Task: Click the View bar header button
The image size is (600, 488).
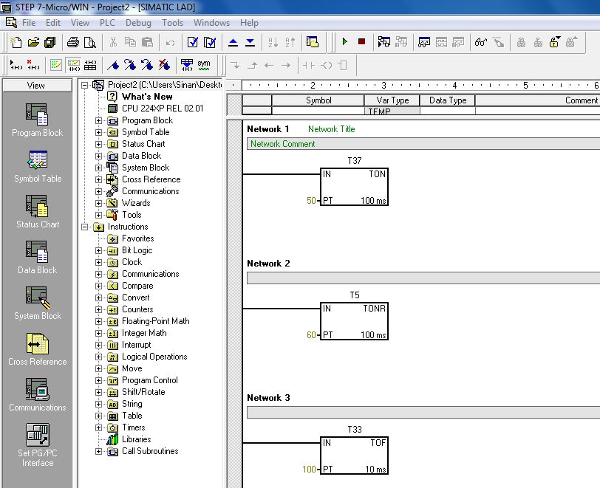Action: (x=37, y=86)
